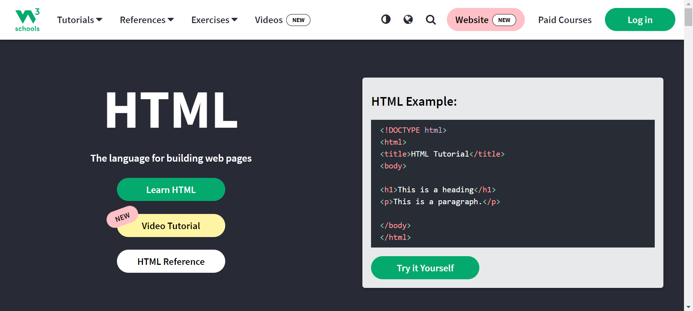Click the pink Website button
The image size is (693, 311).
(x=485, y=19)
